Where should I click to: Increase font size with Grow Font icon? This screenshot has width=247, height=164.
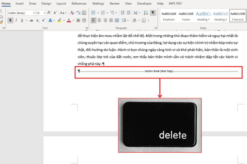point(49,13)
